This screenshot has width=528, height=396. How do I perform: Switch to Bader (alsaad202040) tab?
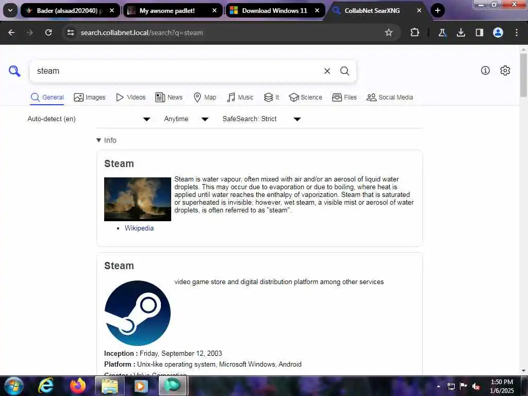(x=70, y=10)
